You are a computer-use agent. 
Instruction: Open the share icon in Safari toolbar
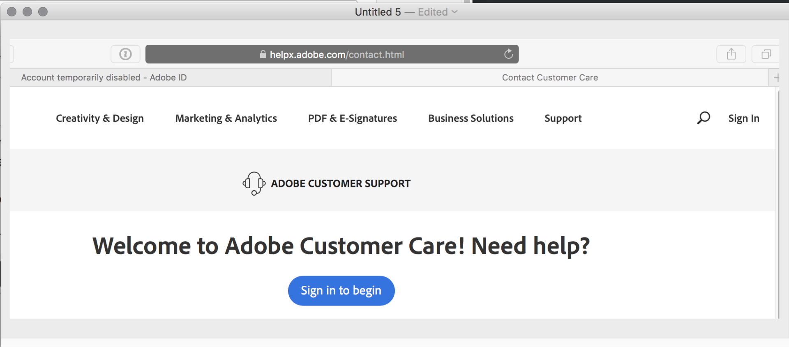click(x=731, y=54)
